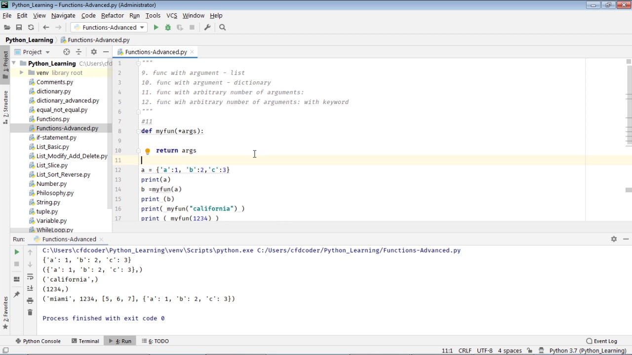The height and width of the screenshot is (355, 632).
Task: Open the UTF-8 encoding selector
Action: pyautogui.click(x=484, y=351)
